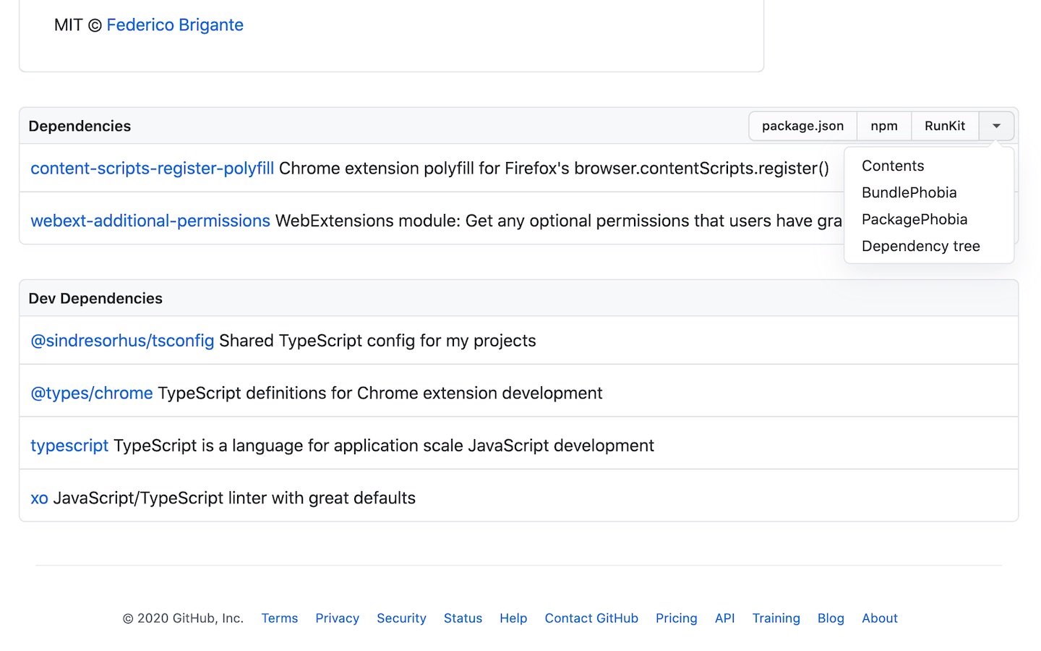Click the Dependencies section heading
Image resolution: width=1041 pixels, height=651 pixels.
80,126
